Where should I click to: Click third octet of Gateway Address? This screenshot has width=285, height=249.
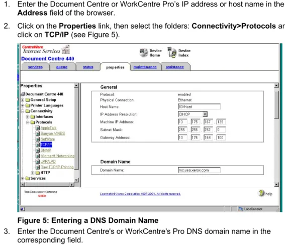pos(208,138)
